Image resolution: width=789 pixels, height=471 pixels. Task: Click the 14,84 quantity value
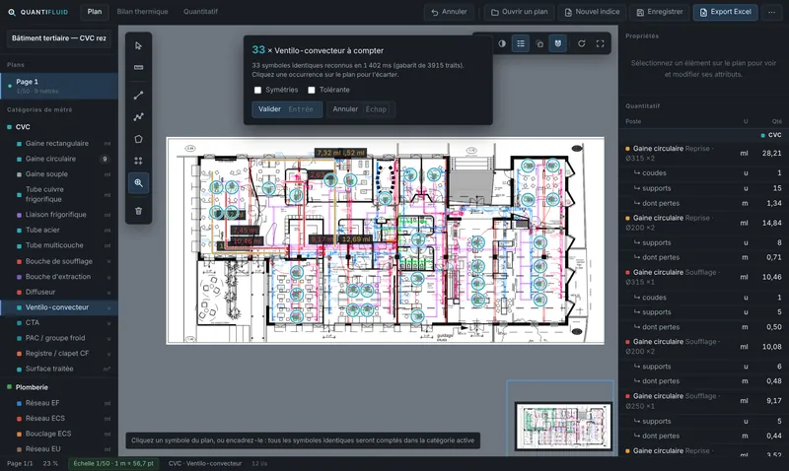pyautogui.click(x=772, y=223)
